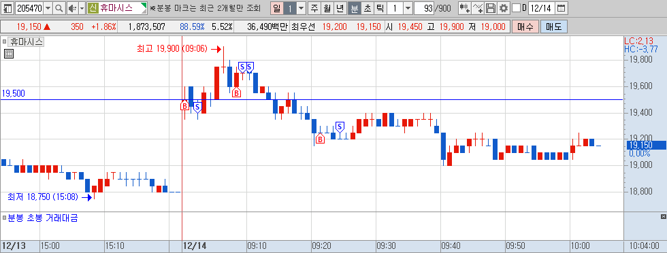The height and width of the screenshot is (253, 667).
Task: Expand the stock code 205470 dropdown
Action: pyautogui.click(x=48, y=8)
